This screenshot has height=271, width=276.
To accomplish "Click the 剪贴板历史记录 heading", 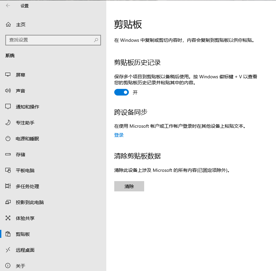I will [137, 62].
